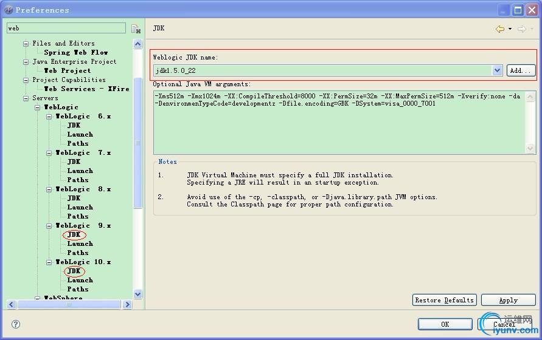Image resolution: width=542 pixels, height=340 pixels.
Task: Click the filter text field containing web
Action: point(66,29)
